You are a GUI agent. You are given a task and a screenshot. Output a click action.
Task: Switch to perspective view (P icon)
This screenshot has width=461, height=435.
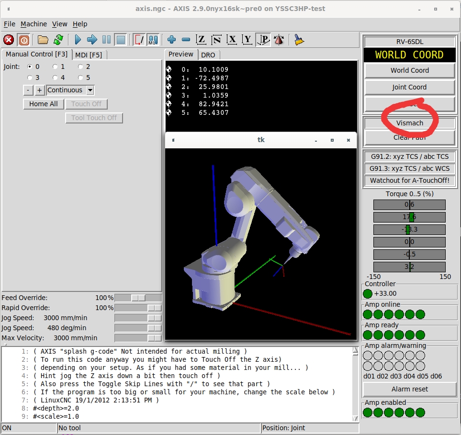[x=263, y=40]
